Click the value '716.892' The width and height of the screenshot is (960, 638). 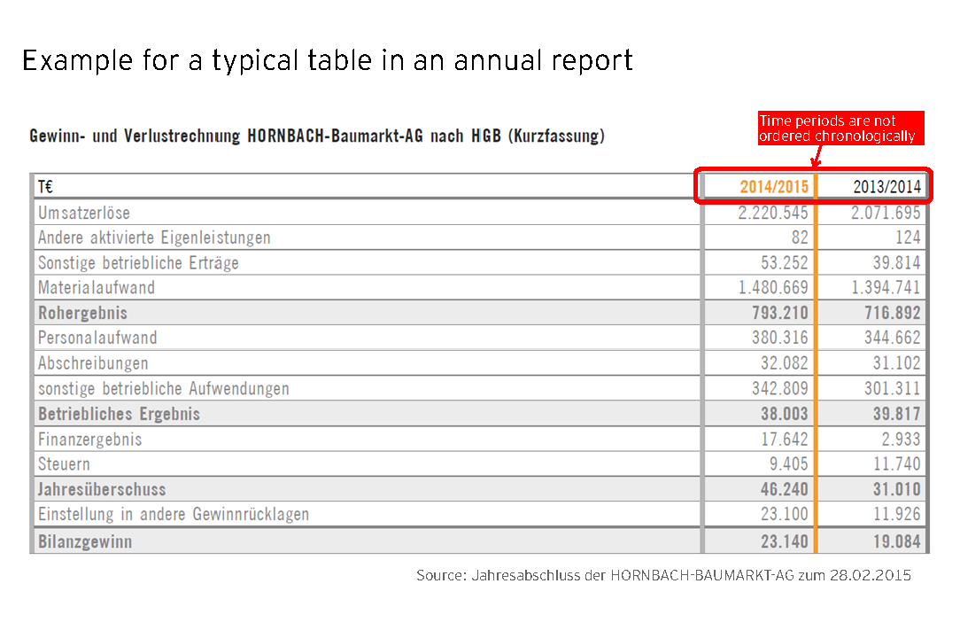[x=893, y=313]
